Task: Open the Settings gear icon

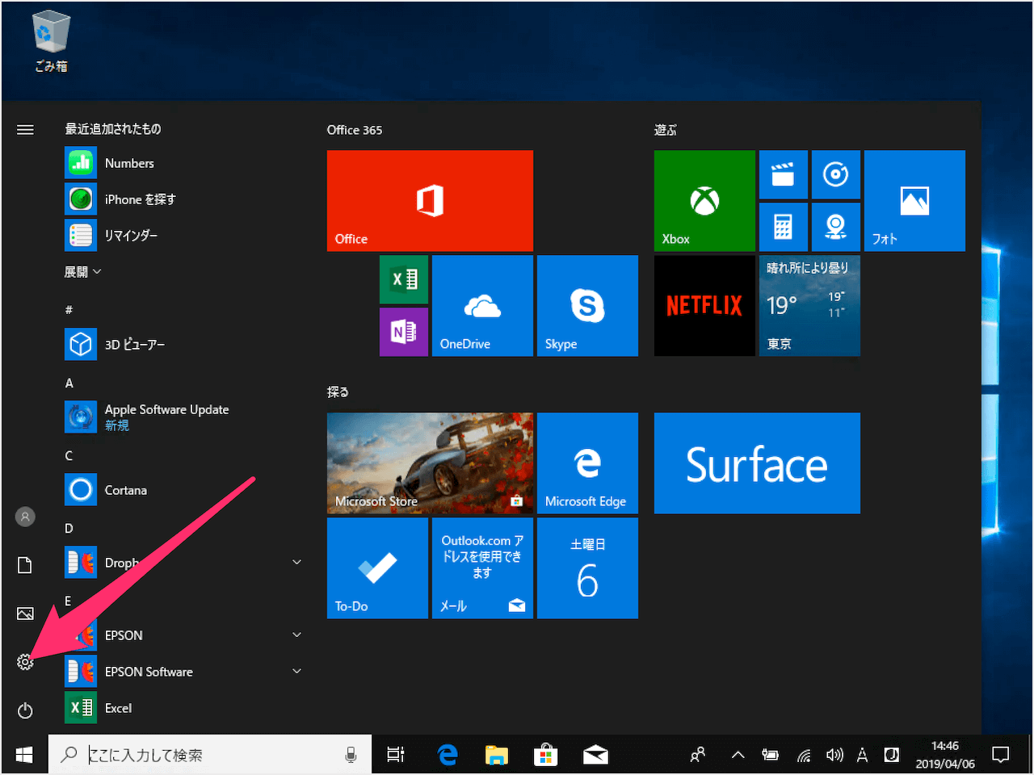Action: pos(25,662)
